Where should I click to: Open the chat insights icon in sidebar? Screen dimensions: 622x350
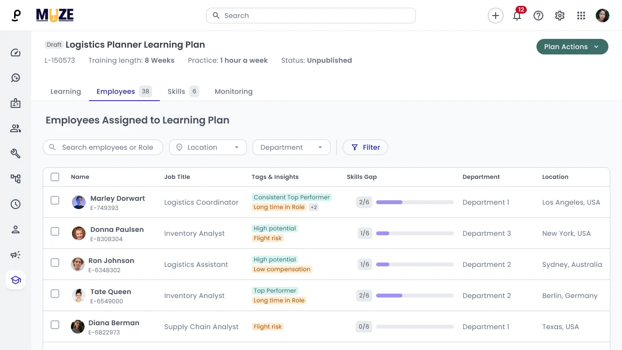[16, 78]
